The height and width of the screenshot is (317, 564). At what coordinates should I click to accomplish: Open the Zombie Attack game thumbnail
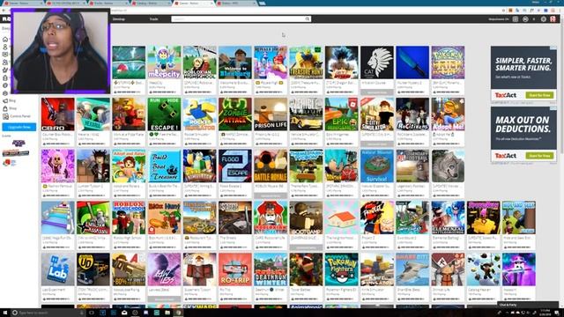tap(235, 114)
